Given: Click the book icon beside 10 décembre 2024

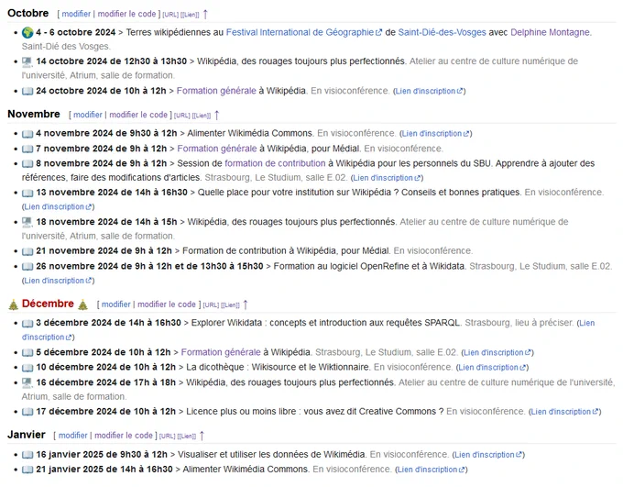Looking at the screenshot, I should coord(27,367).
